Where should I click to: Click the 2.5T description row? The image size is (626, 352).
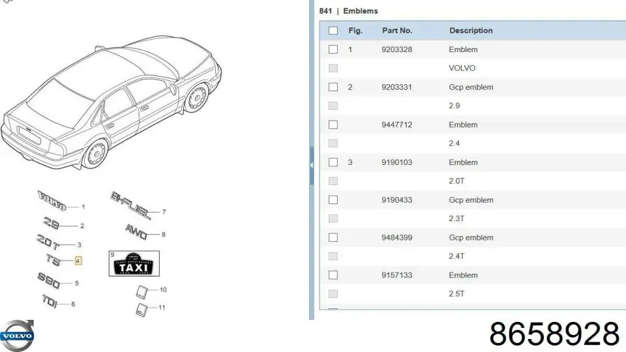pos(456,294)
